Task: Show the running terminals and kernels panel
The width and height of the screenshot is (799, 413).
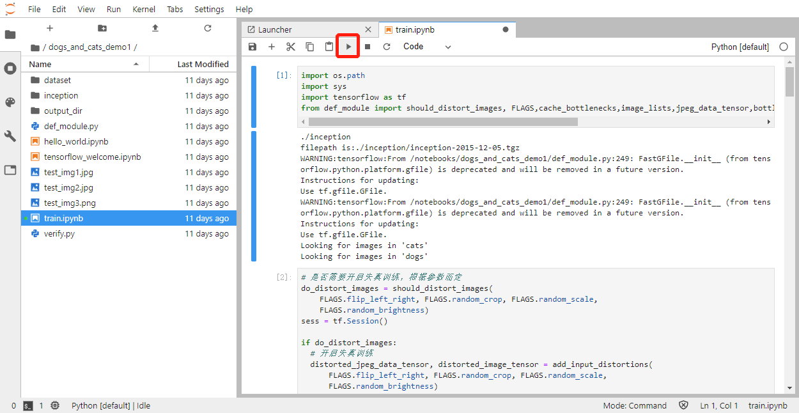Action: click(10, 68)
